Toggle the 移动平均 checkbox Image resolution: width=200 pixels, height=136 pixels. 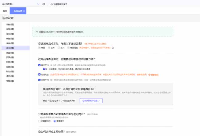coord(39,65)
